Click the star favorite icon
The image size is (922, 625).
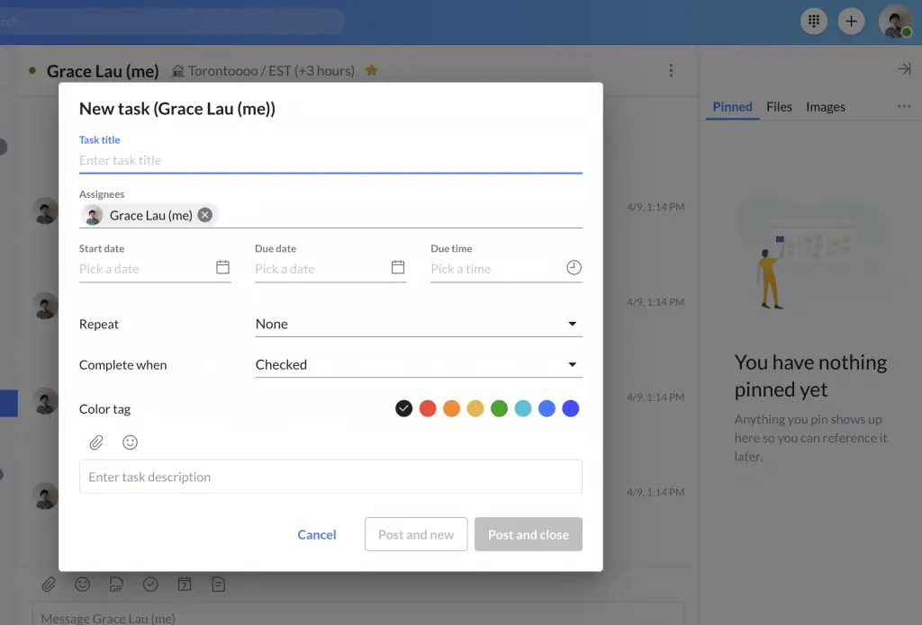(371, 70)
